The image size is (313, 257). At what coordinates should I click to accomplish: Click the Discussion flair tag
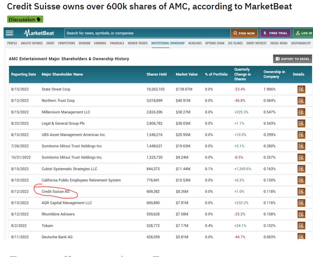coord(25,20)
